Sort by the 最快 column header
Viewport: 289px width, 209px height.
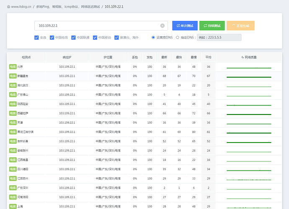tap(179, 57)
